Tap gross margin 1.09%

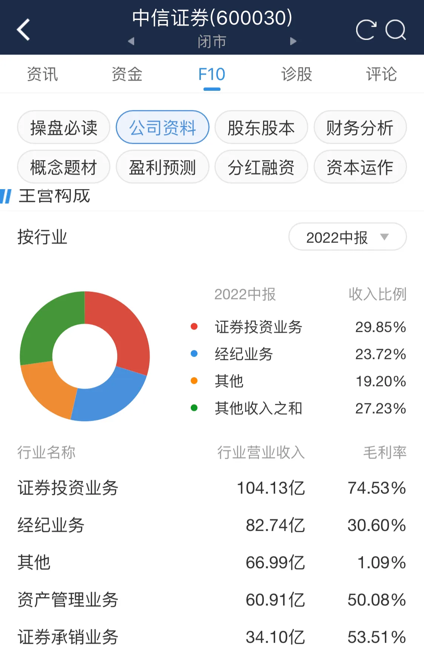point(381,562)
